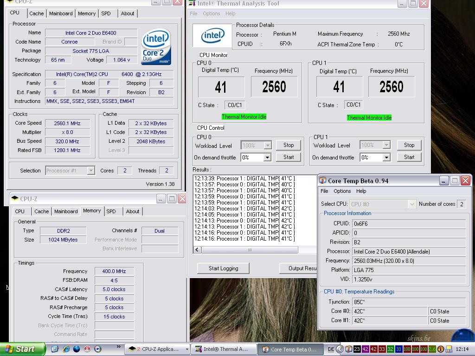Select result row 12:14:05 Processor 1
The image size is (475, 356).
click(244, 214)
